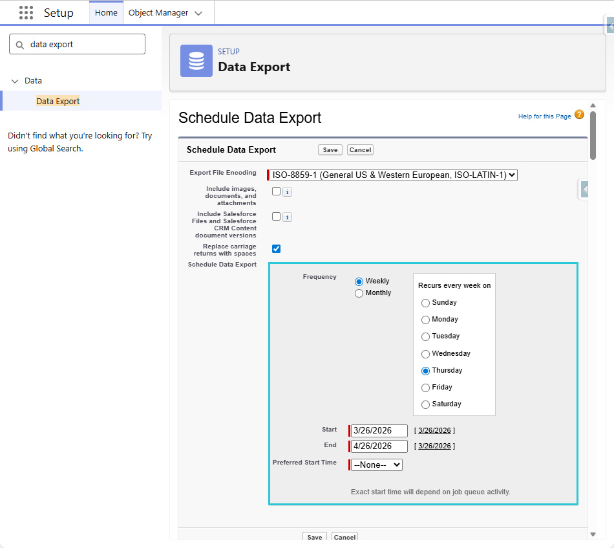Click the Data Export database icon
Viewport: 614px width, 548px height.
coord(196,61)
